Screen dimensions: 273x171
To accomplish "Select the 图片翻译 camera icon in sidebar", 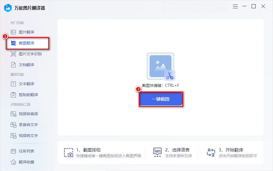I will pyautogui.click(x=14, y=32).
